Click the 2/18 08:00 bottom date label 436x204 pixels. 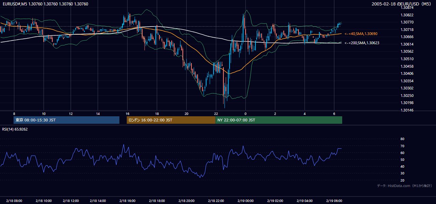pyautogui.click(x=14, y=201)
